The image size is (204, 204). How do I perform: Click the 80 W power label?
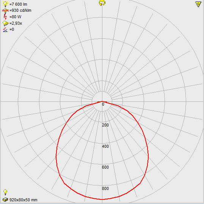coord(15,17)
